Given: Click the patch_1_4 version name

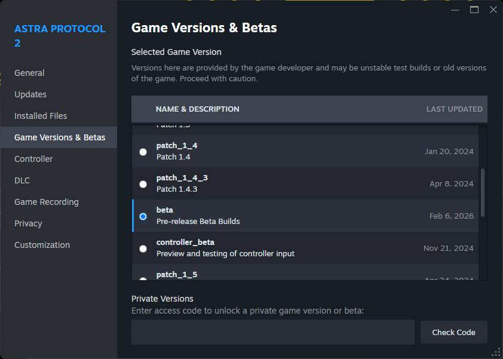Looking at the screenshot, I should [x=177, y=146].
